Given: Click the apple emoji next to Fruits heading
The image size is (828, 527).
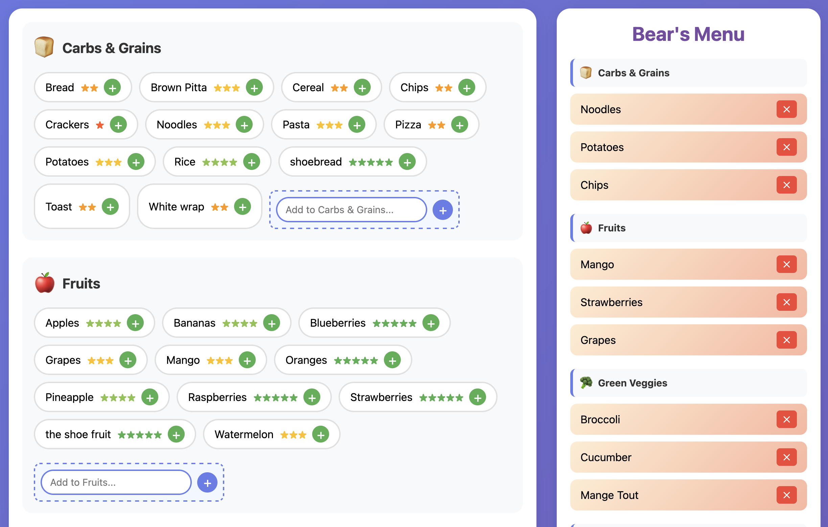Looking at the screenshot, I should (45, 283).
